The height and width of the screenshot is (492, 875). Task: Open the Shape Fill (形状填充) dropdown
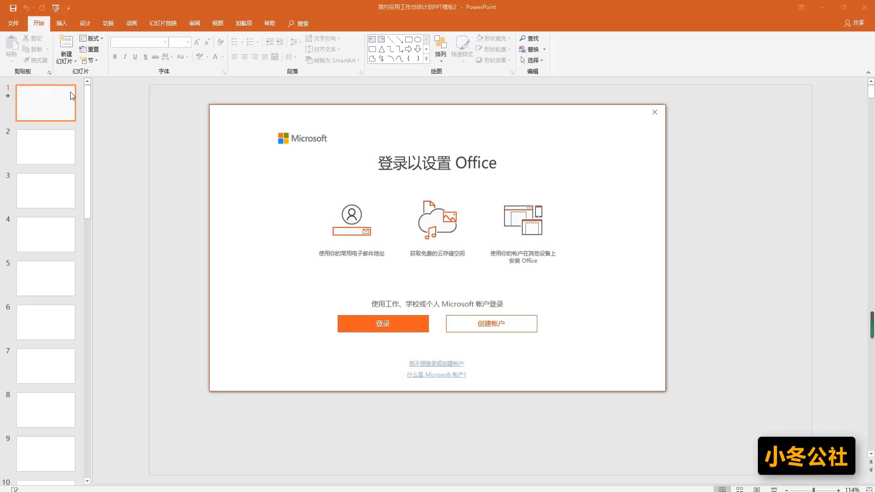pyautogui.click(x=493, y=38)
